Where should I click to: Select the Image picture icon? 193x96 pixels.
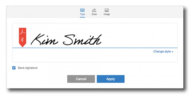point(107,10)
